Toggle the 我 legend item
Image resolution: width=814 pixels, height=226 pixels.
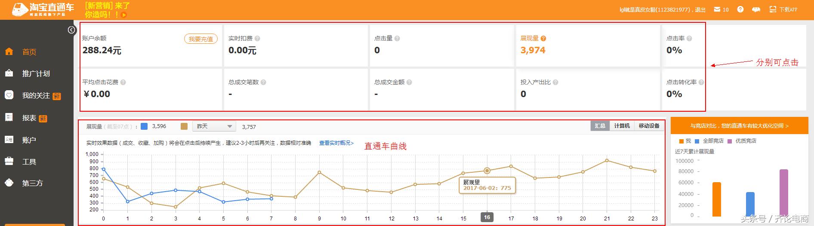pyautogui.click(x=685, y=141)
